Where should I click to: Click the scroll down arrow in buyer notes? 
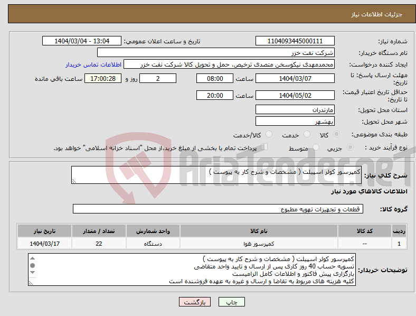click(x=32, y=273)
